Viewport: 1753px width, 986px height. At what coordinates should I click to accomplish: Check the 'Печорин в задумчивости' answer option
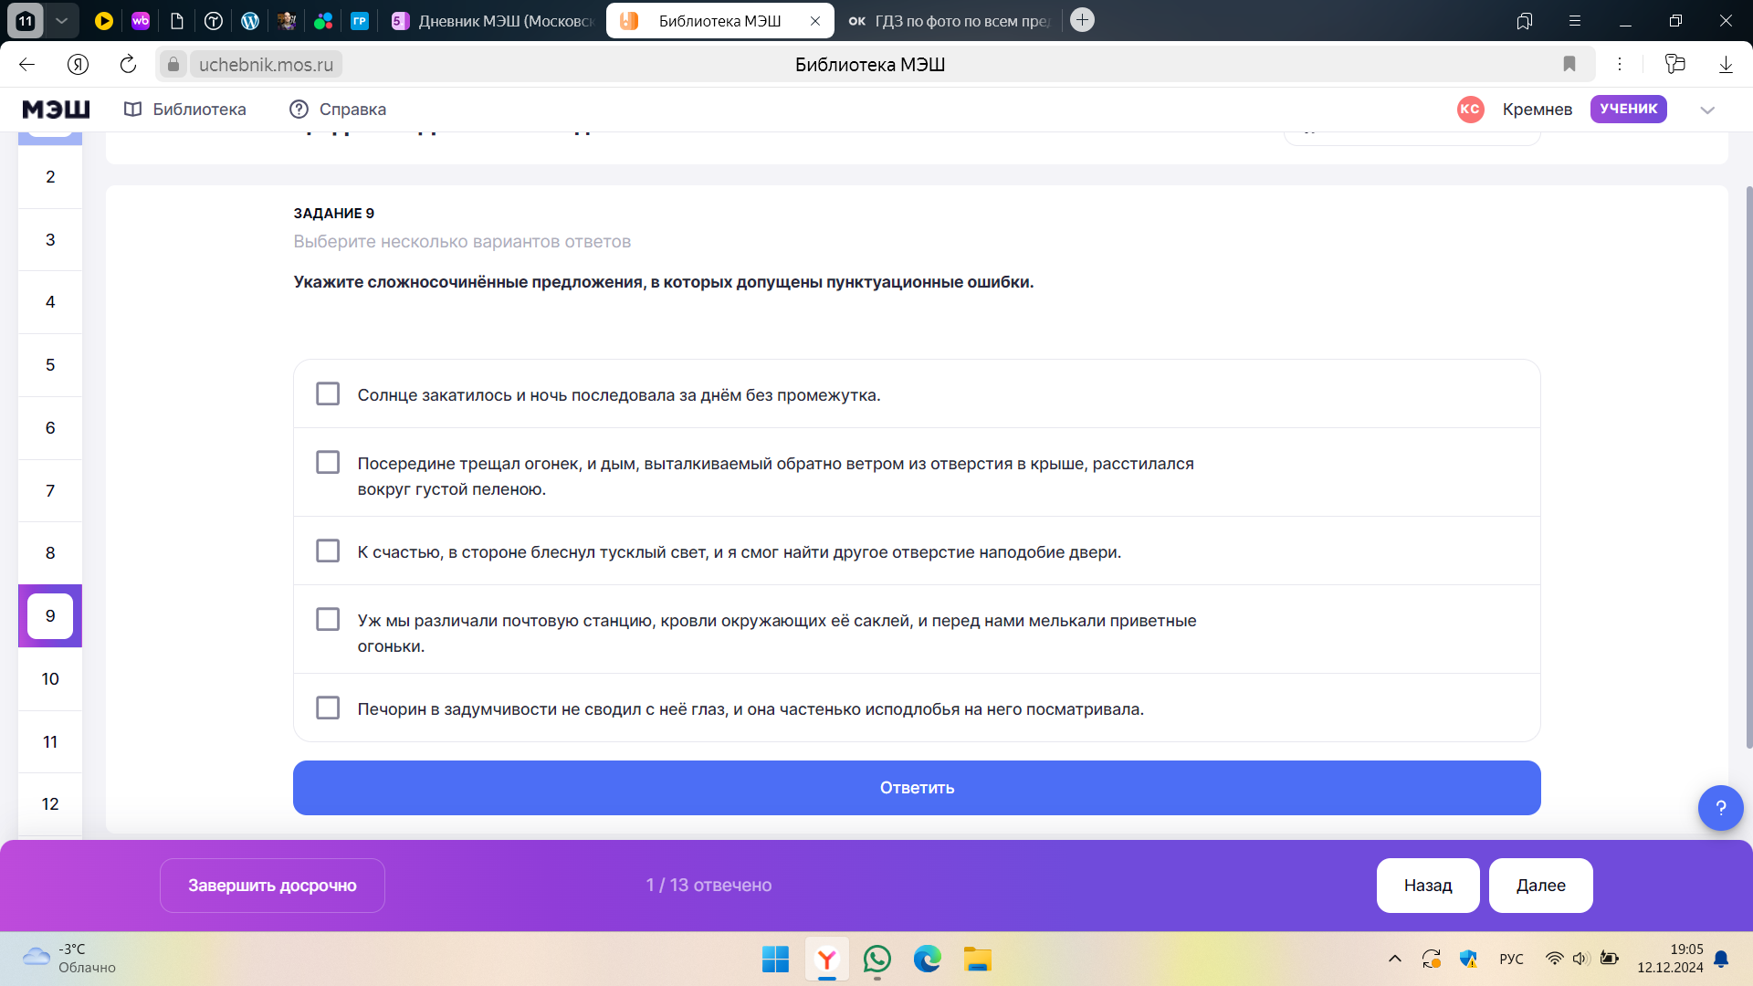coord(328,708)
